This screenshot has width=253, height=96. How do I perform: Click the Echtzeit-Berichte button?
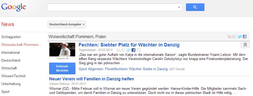[x=62, y=68]
